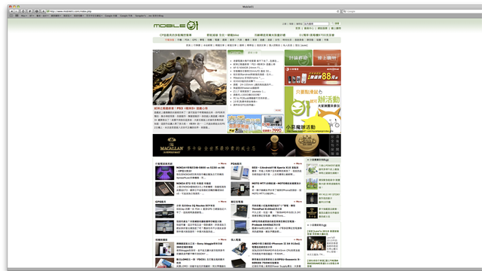482x271 pixels.
Task: Open the AMD Phenom II X4 910e article
Action: pyautogui.click(x=276, y=245)
